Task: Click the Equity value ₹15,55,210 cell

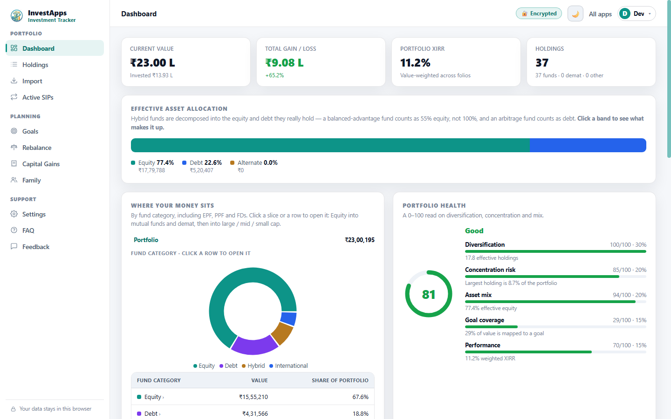Action: [x=253, y=397]
